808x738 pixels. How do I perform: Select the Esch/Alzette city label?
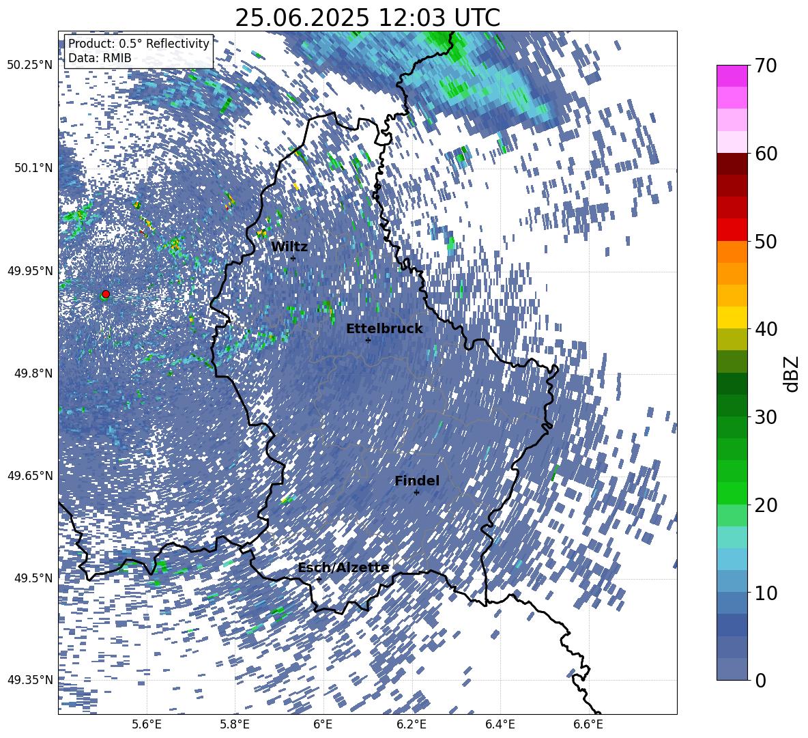[343, 568]
